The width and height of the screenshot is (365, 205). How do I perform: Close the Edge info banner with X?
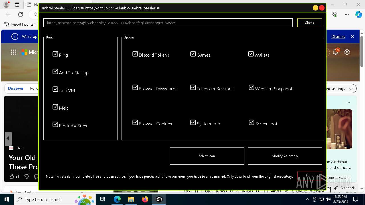tap(352, 36)
